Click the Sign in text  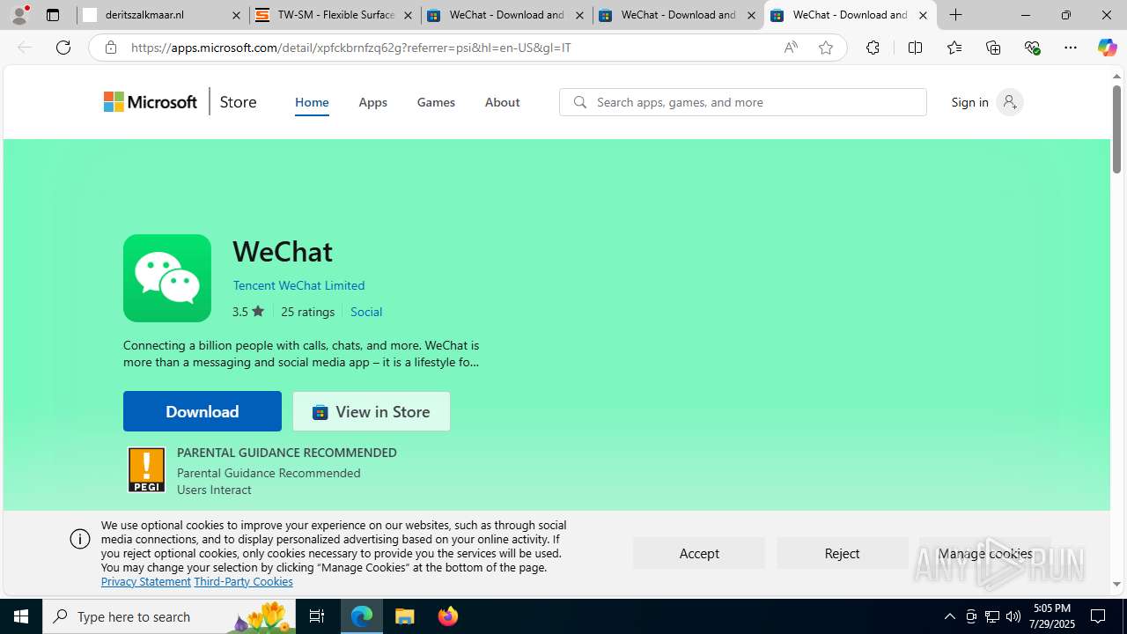tap(969, 102)
